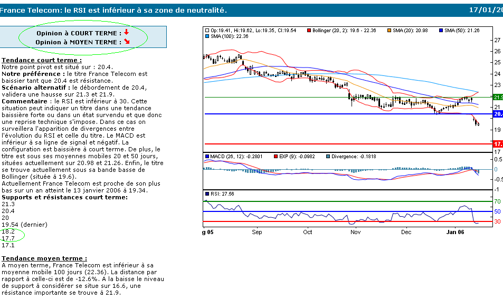Image resolution: width=503 pixels, height=300 pixels.
Task: Click the bold 'Scénario alternatif :' label
Action: tap(36, 88)
